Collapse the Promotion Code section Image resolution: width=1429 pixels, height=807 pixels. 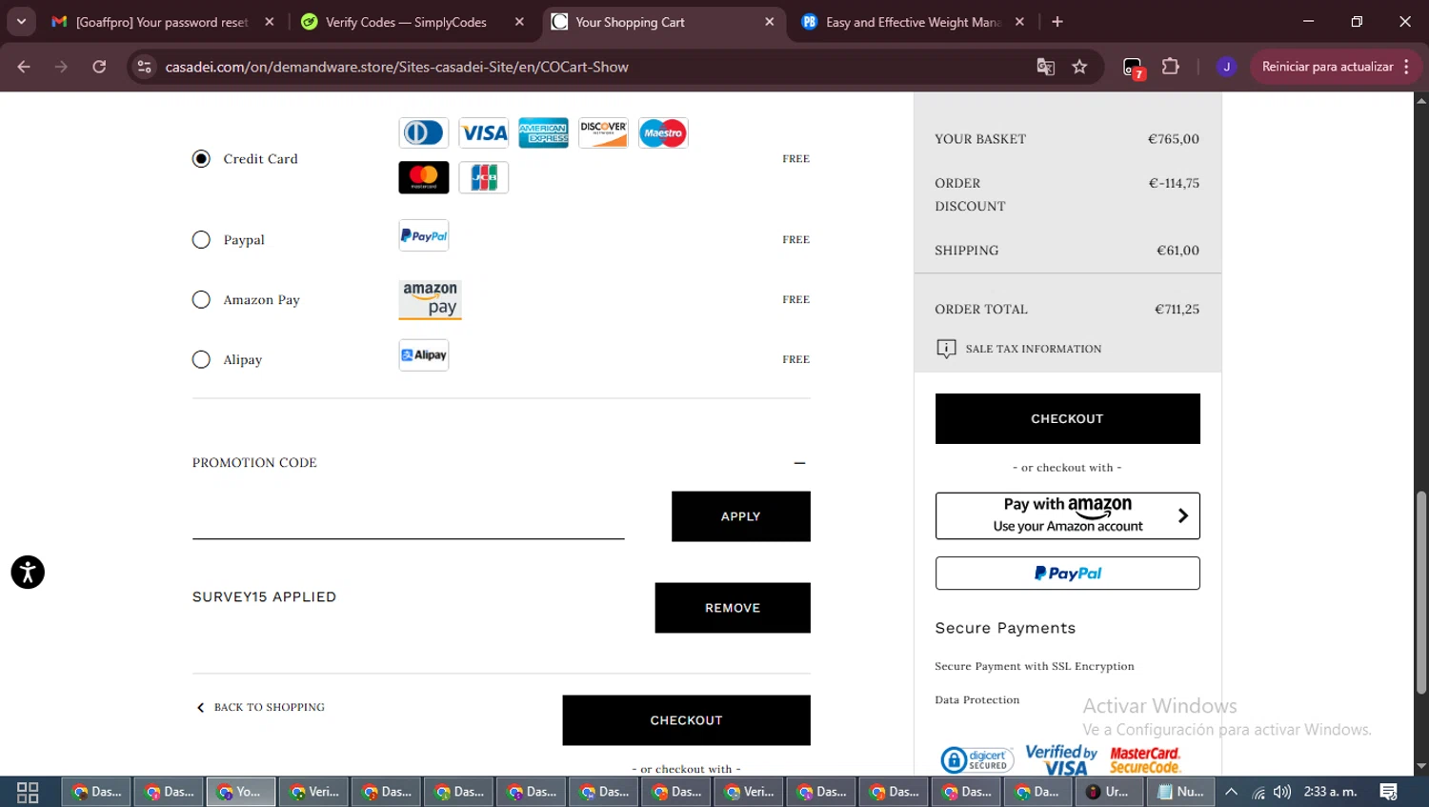coord(800,463)
